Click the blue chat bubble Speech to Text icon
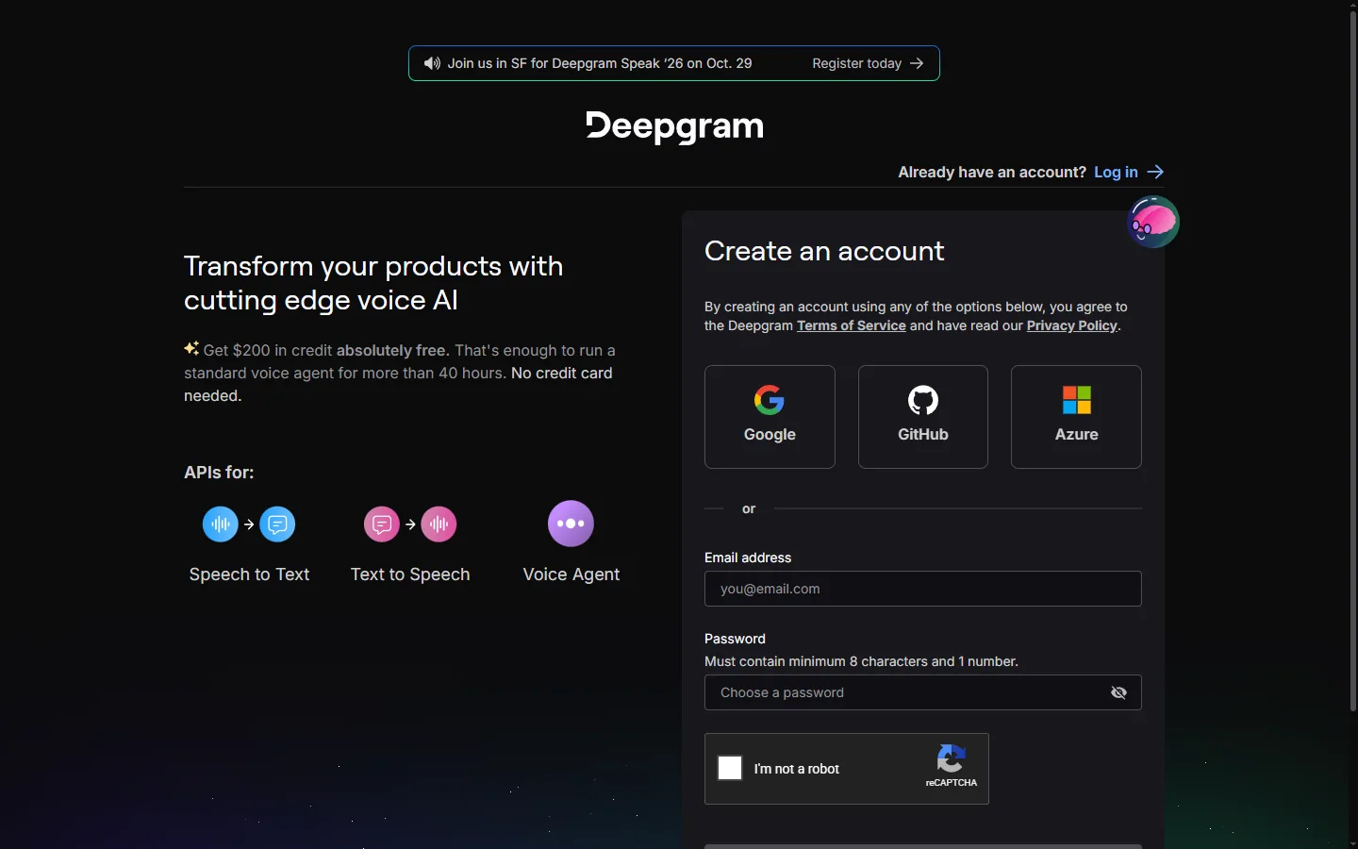The image size is (1358, 849). click(277, 524)
